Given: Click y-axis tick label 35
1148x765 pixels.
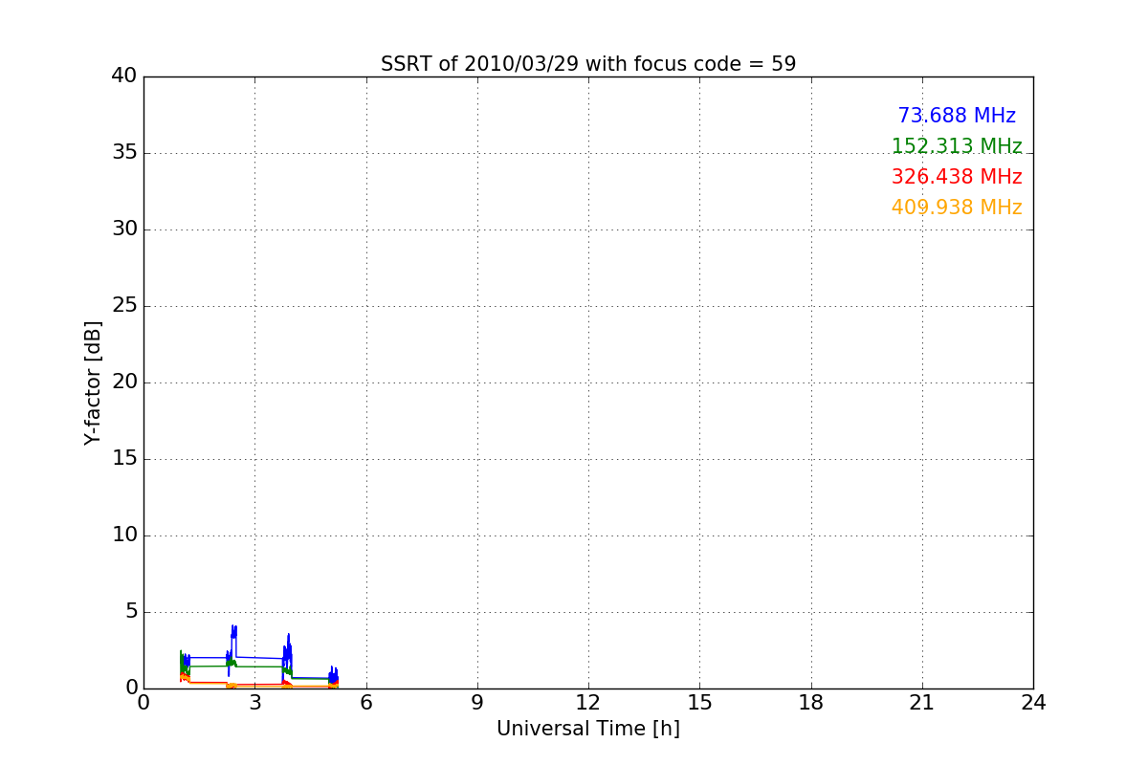Looking at the screenshot, I should (124, 153).
